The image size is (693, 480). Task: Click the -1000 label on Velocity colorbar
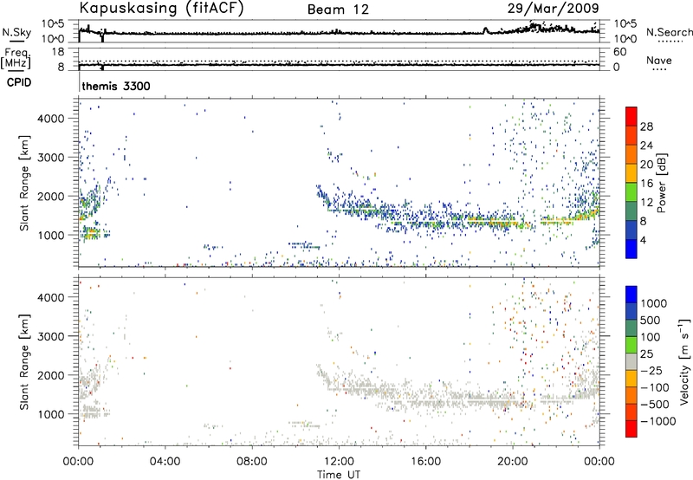click(x=657, y=421)
